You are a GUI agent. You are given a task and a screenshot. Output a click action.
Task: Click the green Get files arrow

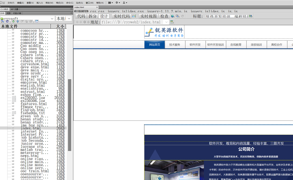click(13, 21)
